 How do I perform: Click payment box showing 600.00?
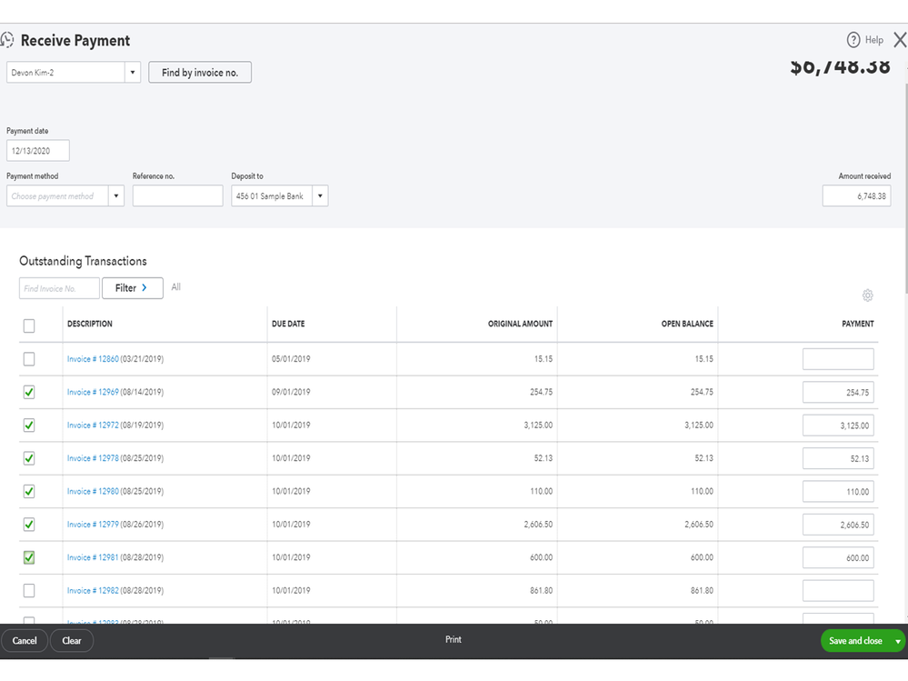[x=838, y=557]
